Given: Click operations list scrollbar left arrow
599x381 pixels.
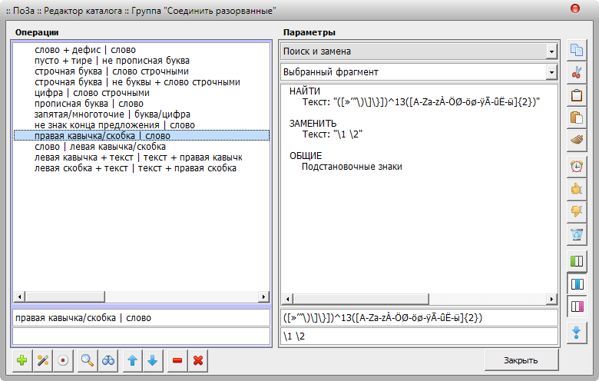Looking at the screenshot, I should tap(20, 297).
